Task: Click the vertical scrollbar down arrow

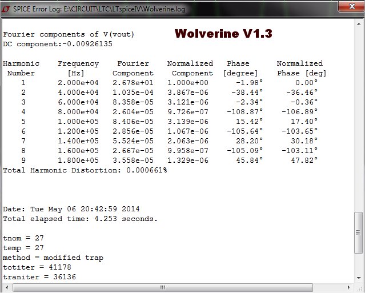Action: [x=359, y=278]
